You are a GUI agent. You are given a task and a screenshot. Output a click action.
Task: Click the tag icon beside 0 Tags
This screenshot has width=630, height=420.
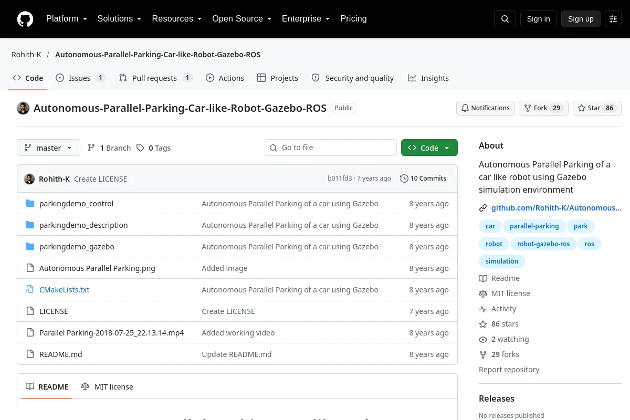pyautogui.click(x=140, y=148)
